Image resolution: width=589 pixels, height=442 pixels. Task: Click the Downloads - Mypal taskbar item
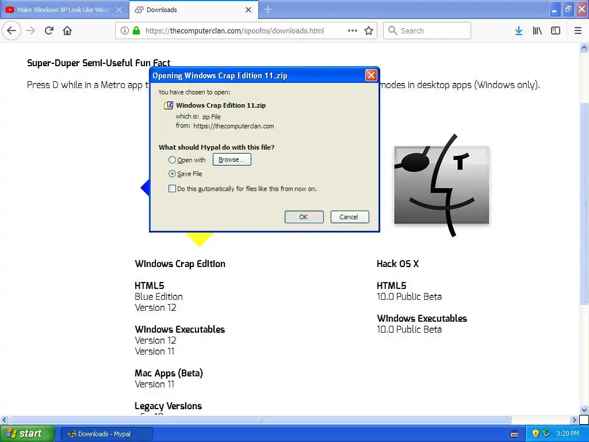[106, 434]
